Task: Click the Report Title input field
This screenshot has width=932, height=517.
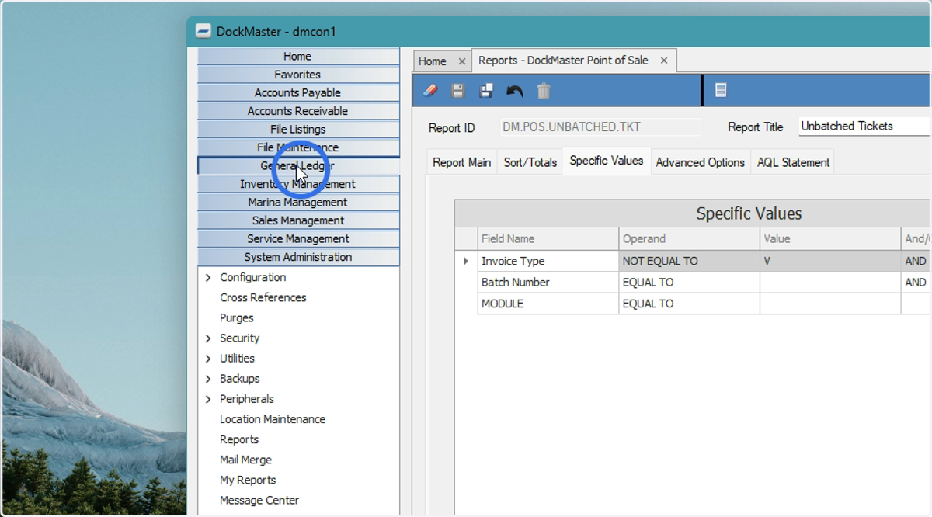Action: (863, 127)
